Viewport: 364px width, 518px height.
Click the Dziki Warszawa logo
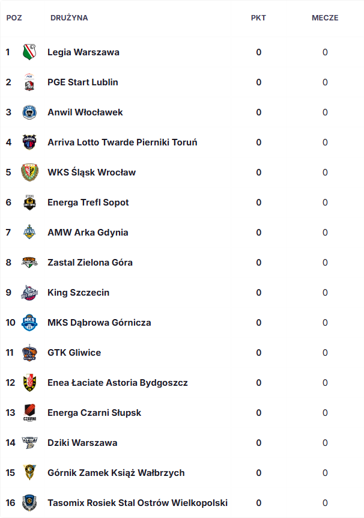coord(29,443)
